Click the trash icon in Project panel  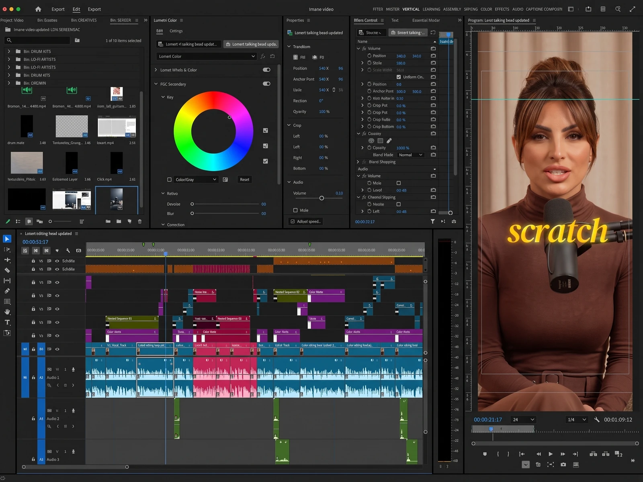coord(140,221)
